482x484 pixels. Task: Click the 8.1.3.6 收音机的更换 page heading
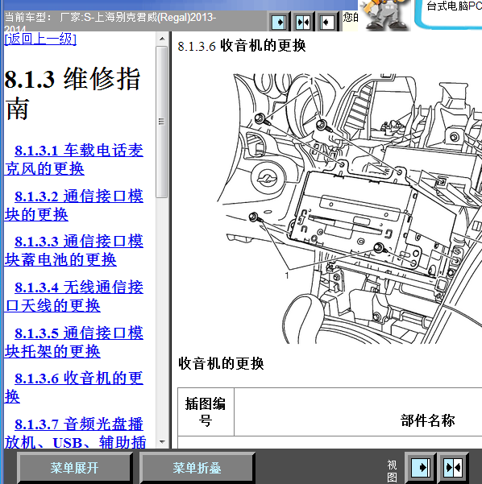(x=242, y=46)
